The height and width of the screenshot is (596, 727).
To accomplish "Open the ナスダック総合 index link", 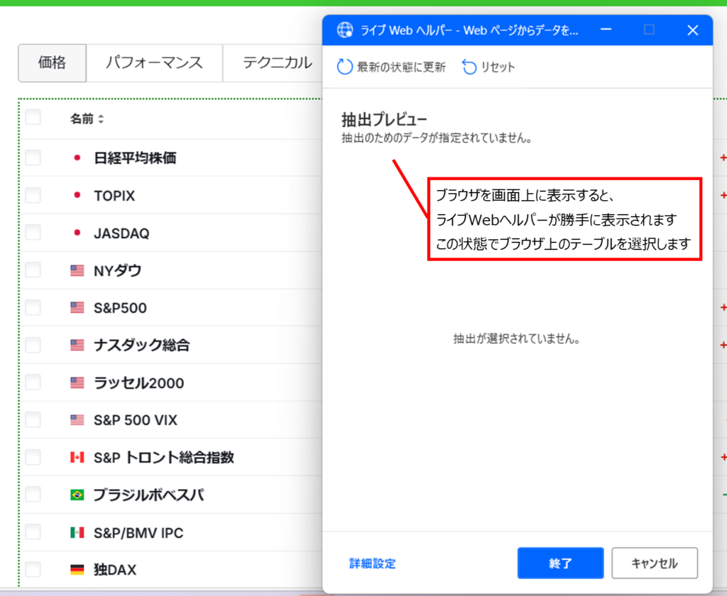I will [142, 345].
